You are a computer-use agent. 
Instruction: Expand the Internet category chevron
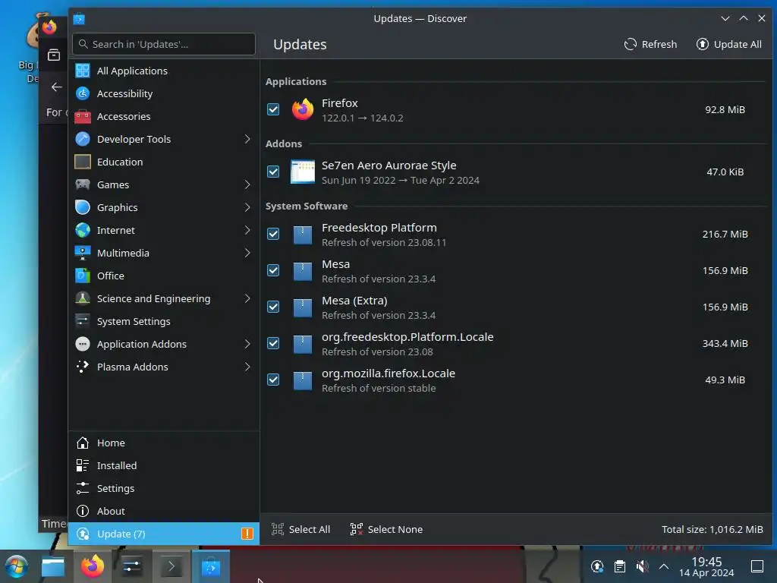coord(247,231)
